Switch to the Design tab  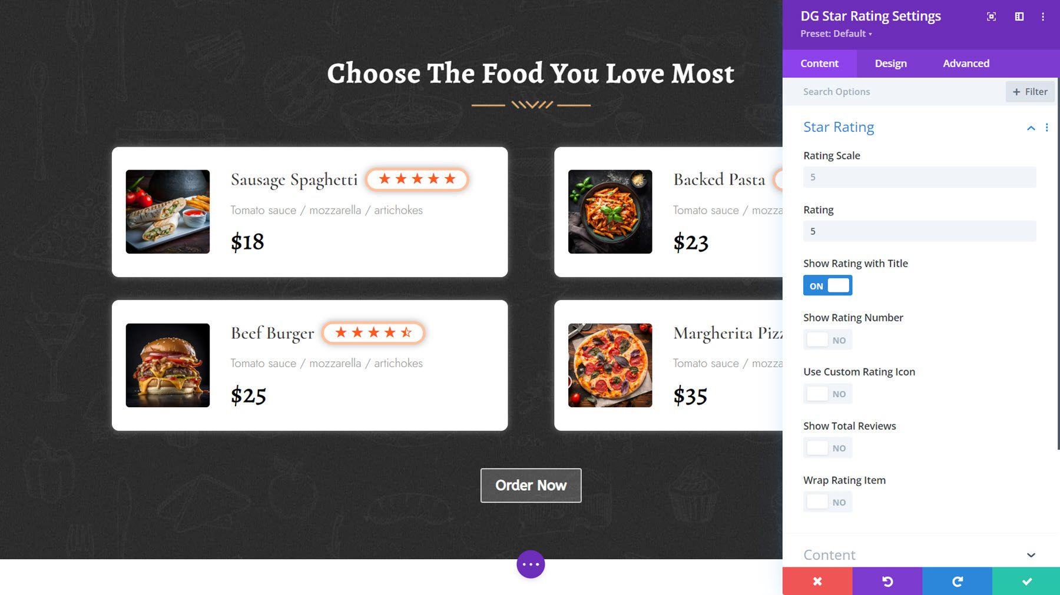(x=890, y=63)
